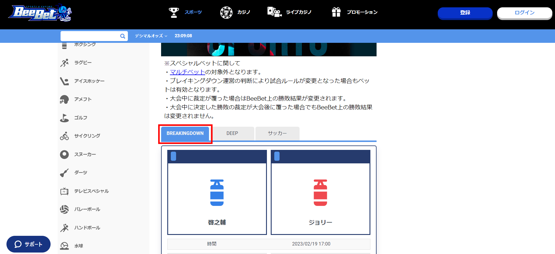This screenshot has height=254, width=555.
Task: Open the アイスホッケー sidebar category
Action: (89, 81)
